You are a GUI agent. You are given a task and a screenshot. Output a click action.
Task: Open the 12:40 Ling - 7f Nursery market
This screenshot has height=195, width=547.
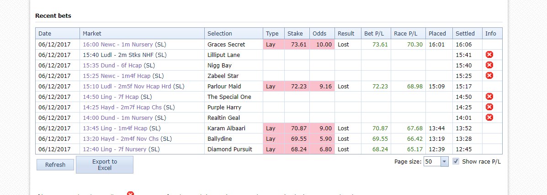coord(115,149)
